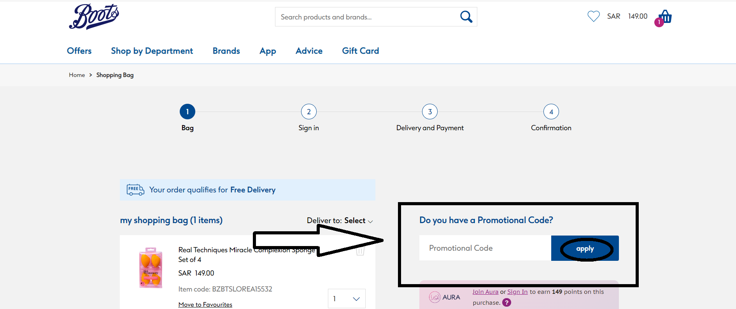Open the App menu item
This screenshot has height=309, width=736.
click(x=268, y=51)
